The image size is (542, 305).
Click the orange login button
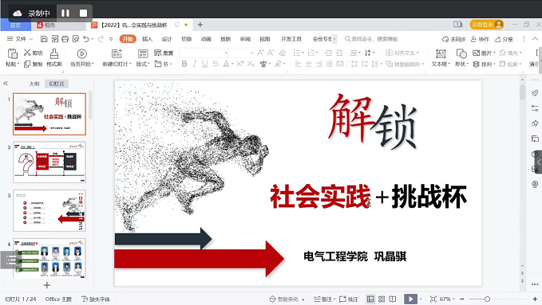pos(486,25)
